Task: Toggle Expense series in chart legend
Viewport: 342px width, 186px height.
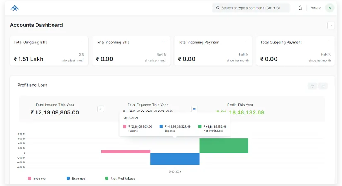Action: (x=76, y=179)
